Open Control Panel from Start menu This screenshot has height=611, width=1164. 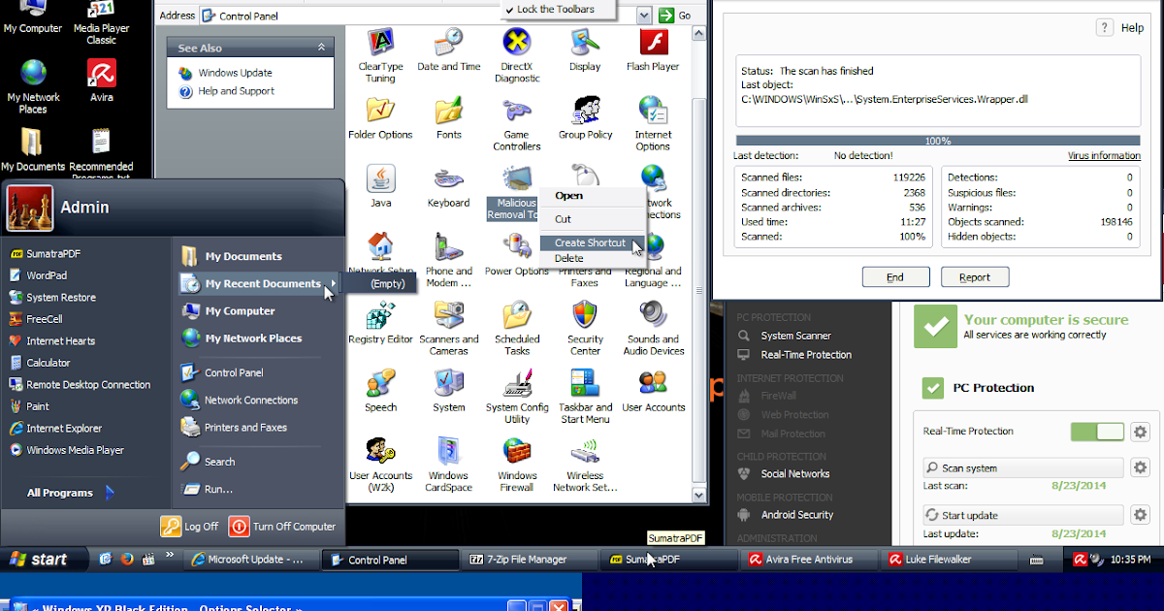click(233, 372)
